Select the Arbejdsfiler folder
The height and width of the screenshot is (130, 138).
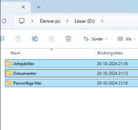[x=71, y=64]
